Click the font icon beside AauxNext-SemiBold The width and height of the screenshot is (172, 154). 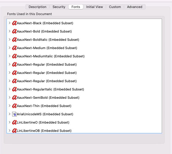(14, 98)
